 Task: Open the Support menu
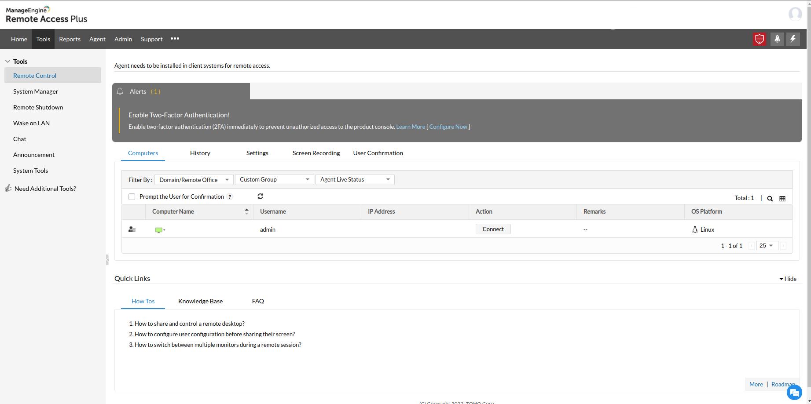[152, 39]
